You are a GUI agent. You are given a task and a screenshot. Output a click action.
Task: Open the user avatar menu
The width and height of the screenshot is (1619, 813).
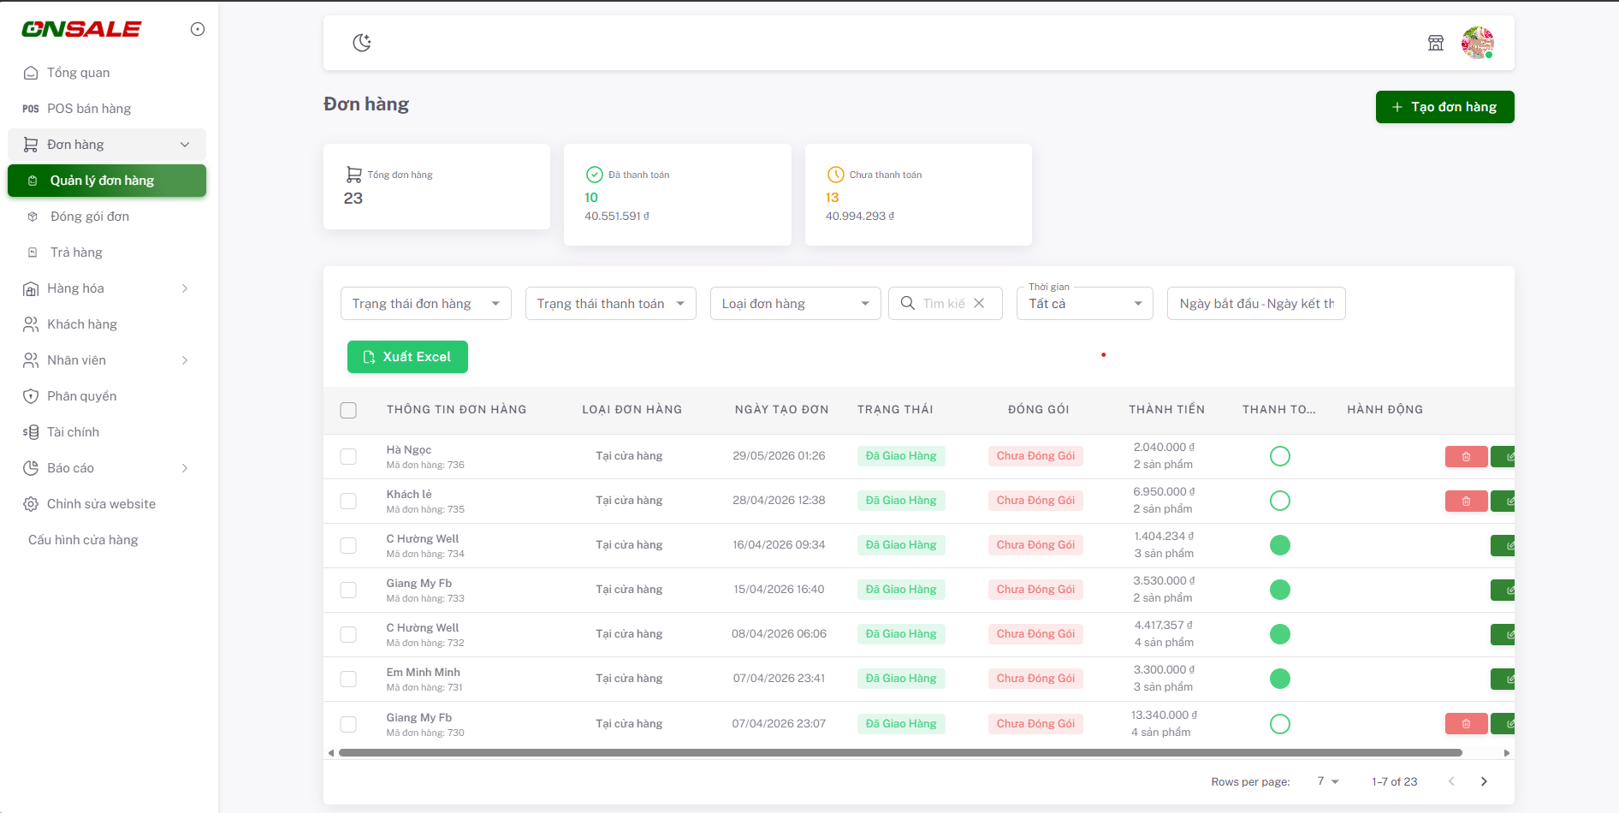click(1478, 43)
